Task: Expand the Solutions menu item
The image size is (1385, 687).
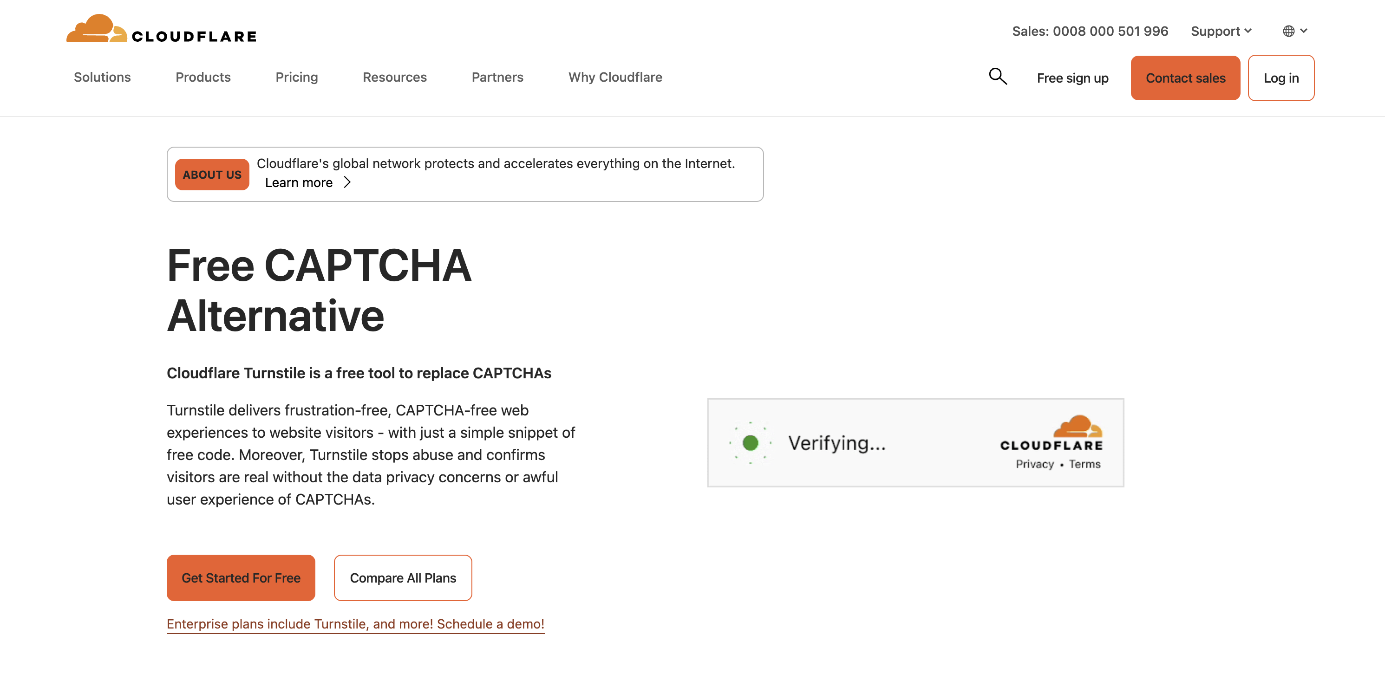Action: [x=103, y=78]
